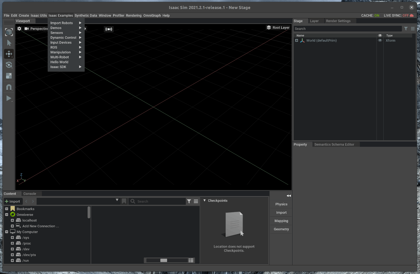Open Stage panel filter funnel icon

pos(406,29)
